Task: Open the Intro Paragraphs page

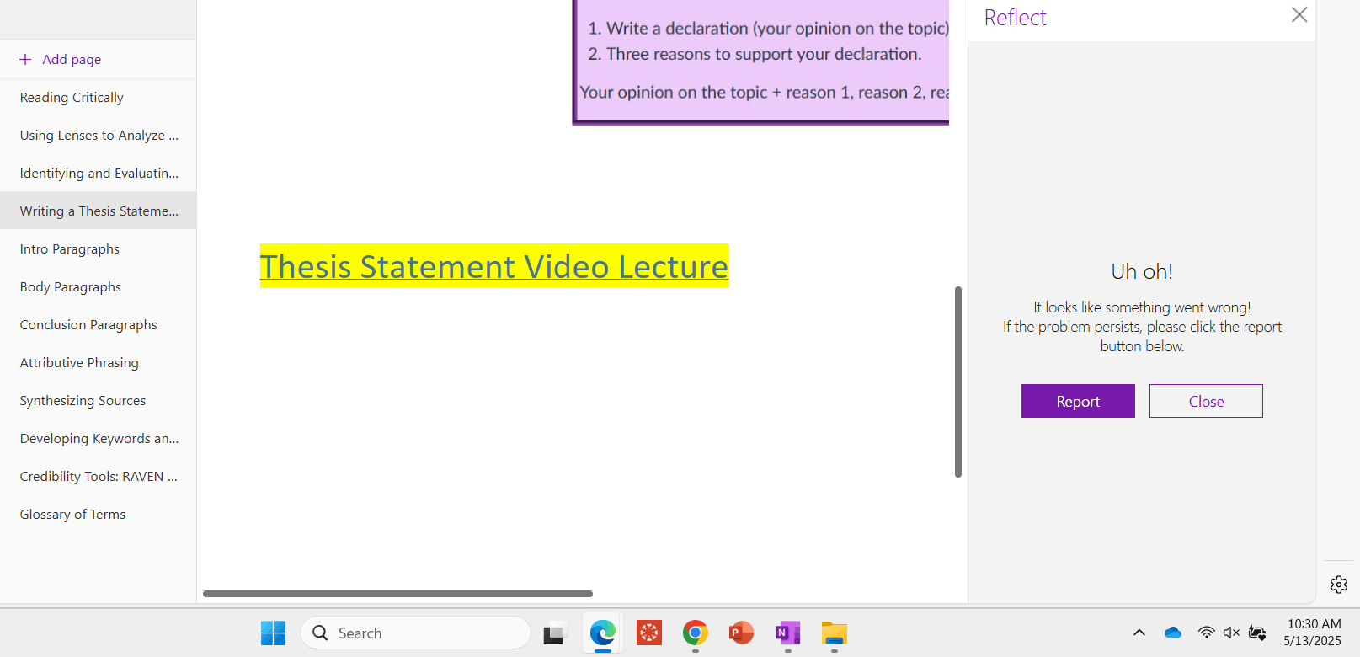Action: pos(98,248)
